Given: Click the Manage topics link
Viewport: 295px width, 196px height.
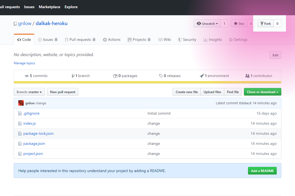Looking at the screenshot, I should pyautogui.click(x=24, y=63).
